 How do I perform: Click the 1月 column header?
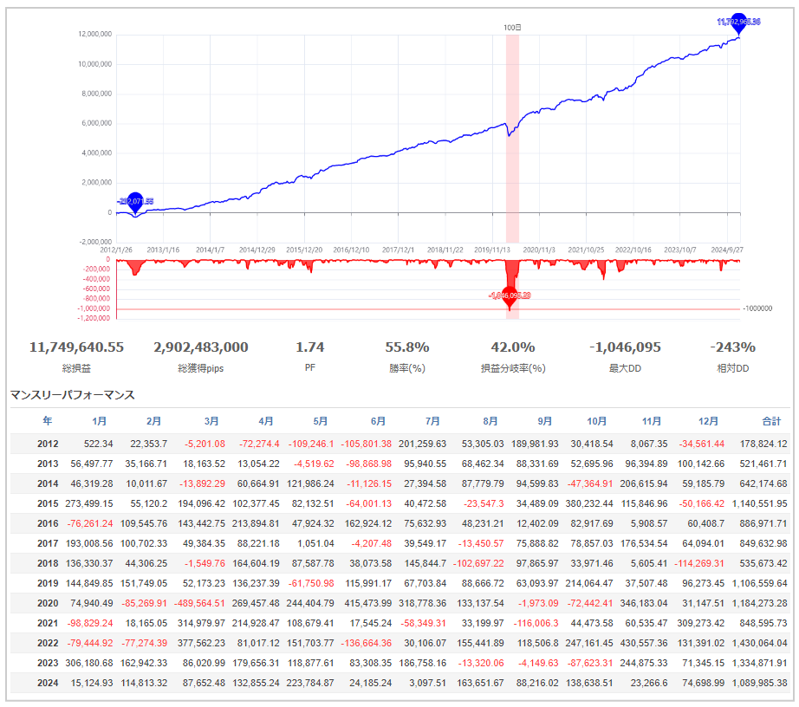(99, 420)
